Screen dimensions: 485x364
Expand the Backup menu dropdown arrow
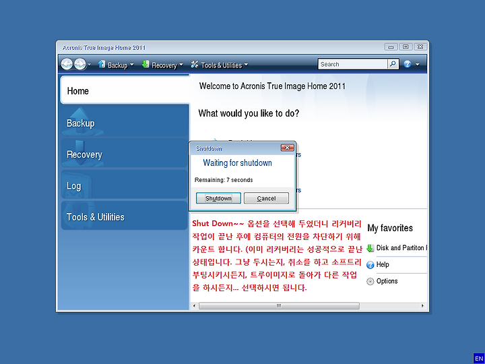[132, 65]
